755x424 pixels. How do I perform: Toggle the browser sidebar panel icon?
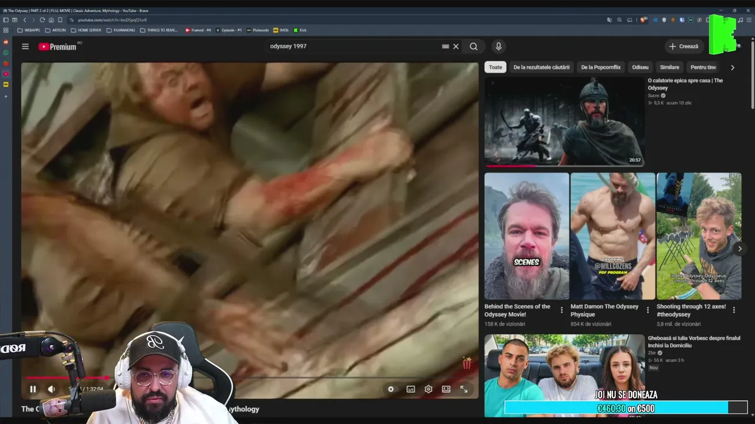click(6, 20)
